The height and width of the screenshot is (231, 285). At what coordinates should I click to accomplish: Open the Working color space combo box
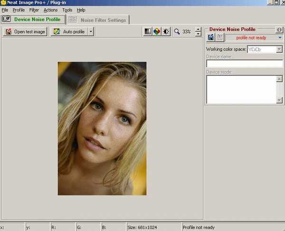click(x=279, y=49)
